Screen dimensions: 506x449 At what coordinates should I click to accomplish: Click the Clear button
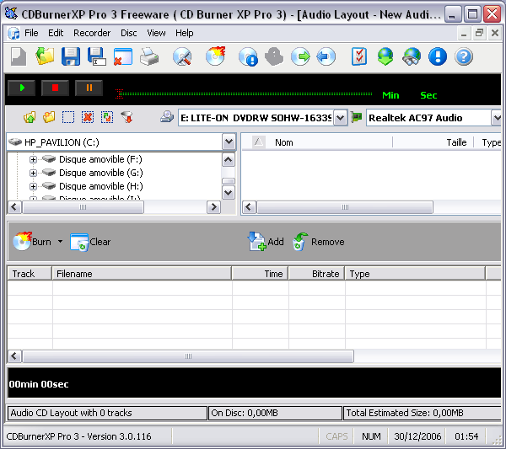pyautogui.click(x=90, y=242)
